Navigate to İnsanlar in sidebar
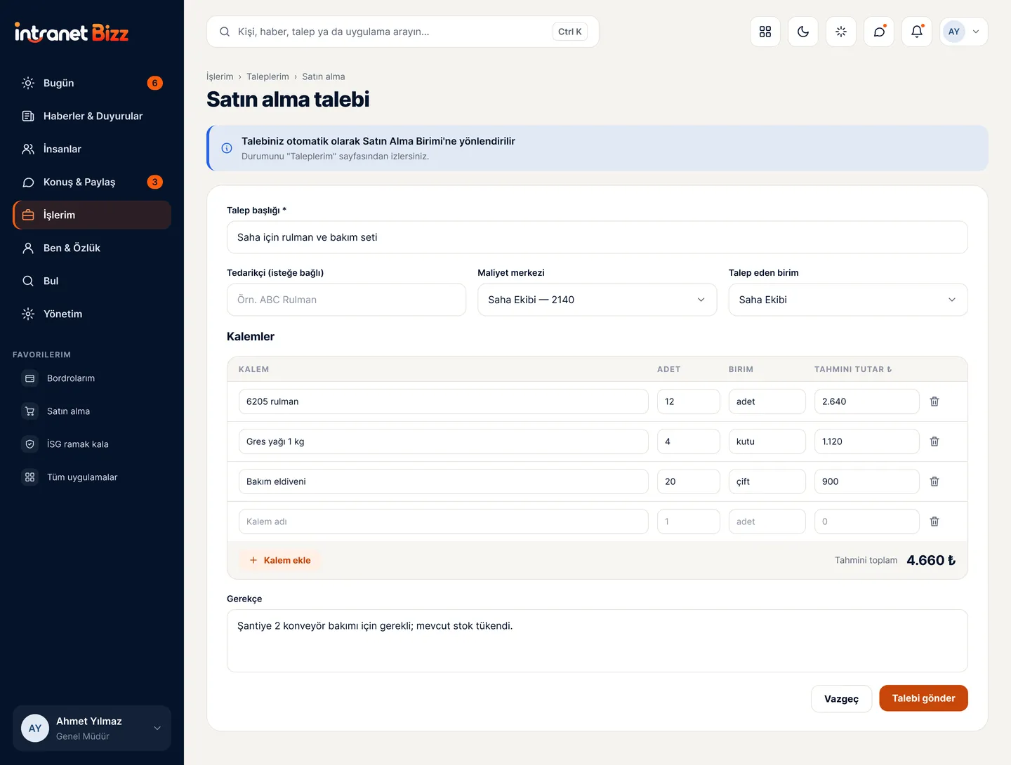This screenshot has width=1011, height=765. [92, 149]
